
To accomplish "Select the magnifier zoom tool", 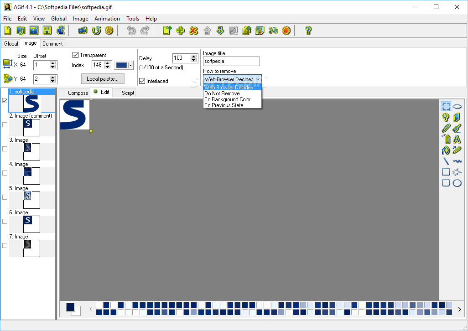I will click(x=446, y=117).
